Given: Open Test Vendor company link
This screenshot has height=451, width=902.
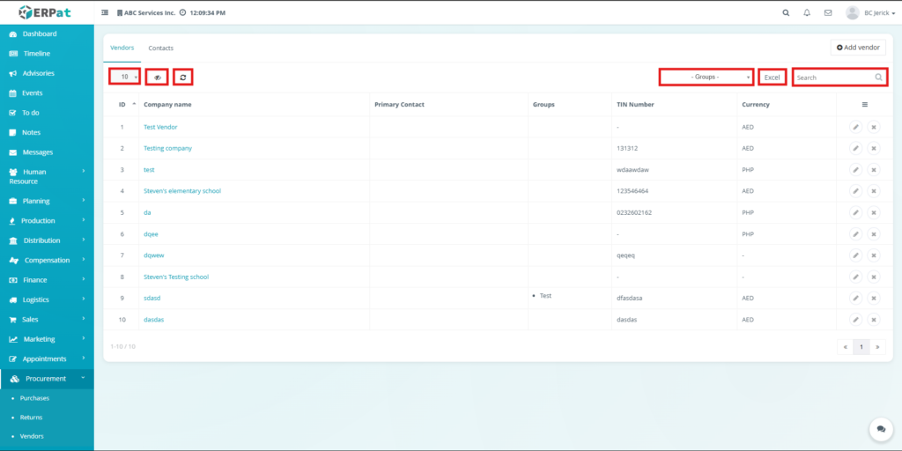Looking at the screenshot, I should point(160,127).
